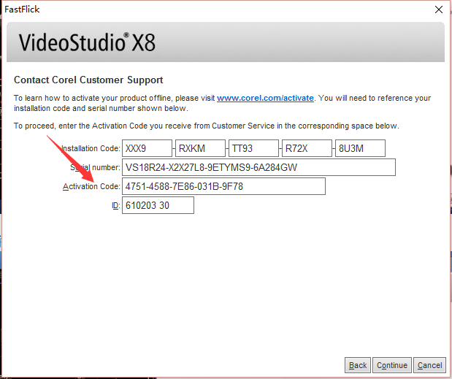The width and height of the screenshot is (452, 379).
Task: Cancel the activation dialog
Action: click(429, 365)
